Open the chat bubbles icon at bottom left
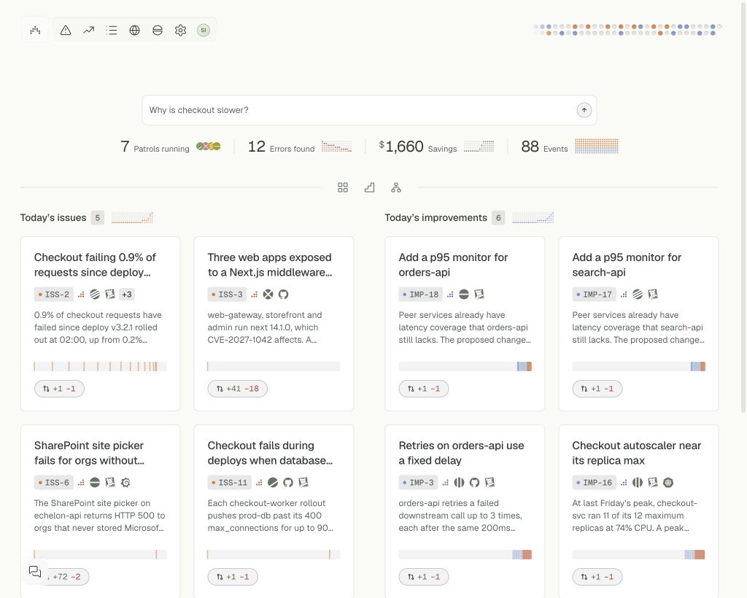The height and width of the screenshot is (598, 747). pos(35,571)
